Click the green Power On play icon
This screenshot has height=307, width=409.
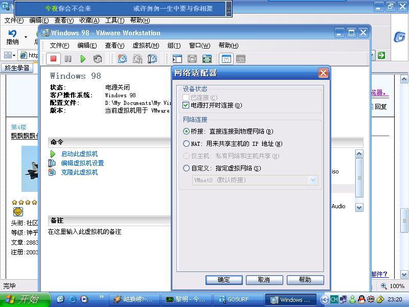(83, 59)
